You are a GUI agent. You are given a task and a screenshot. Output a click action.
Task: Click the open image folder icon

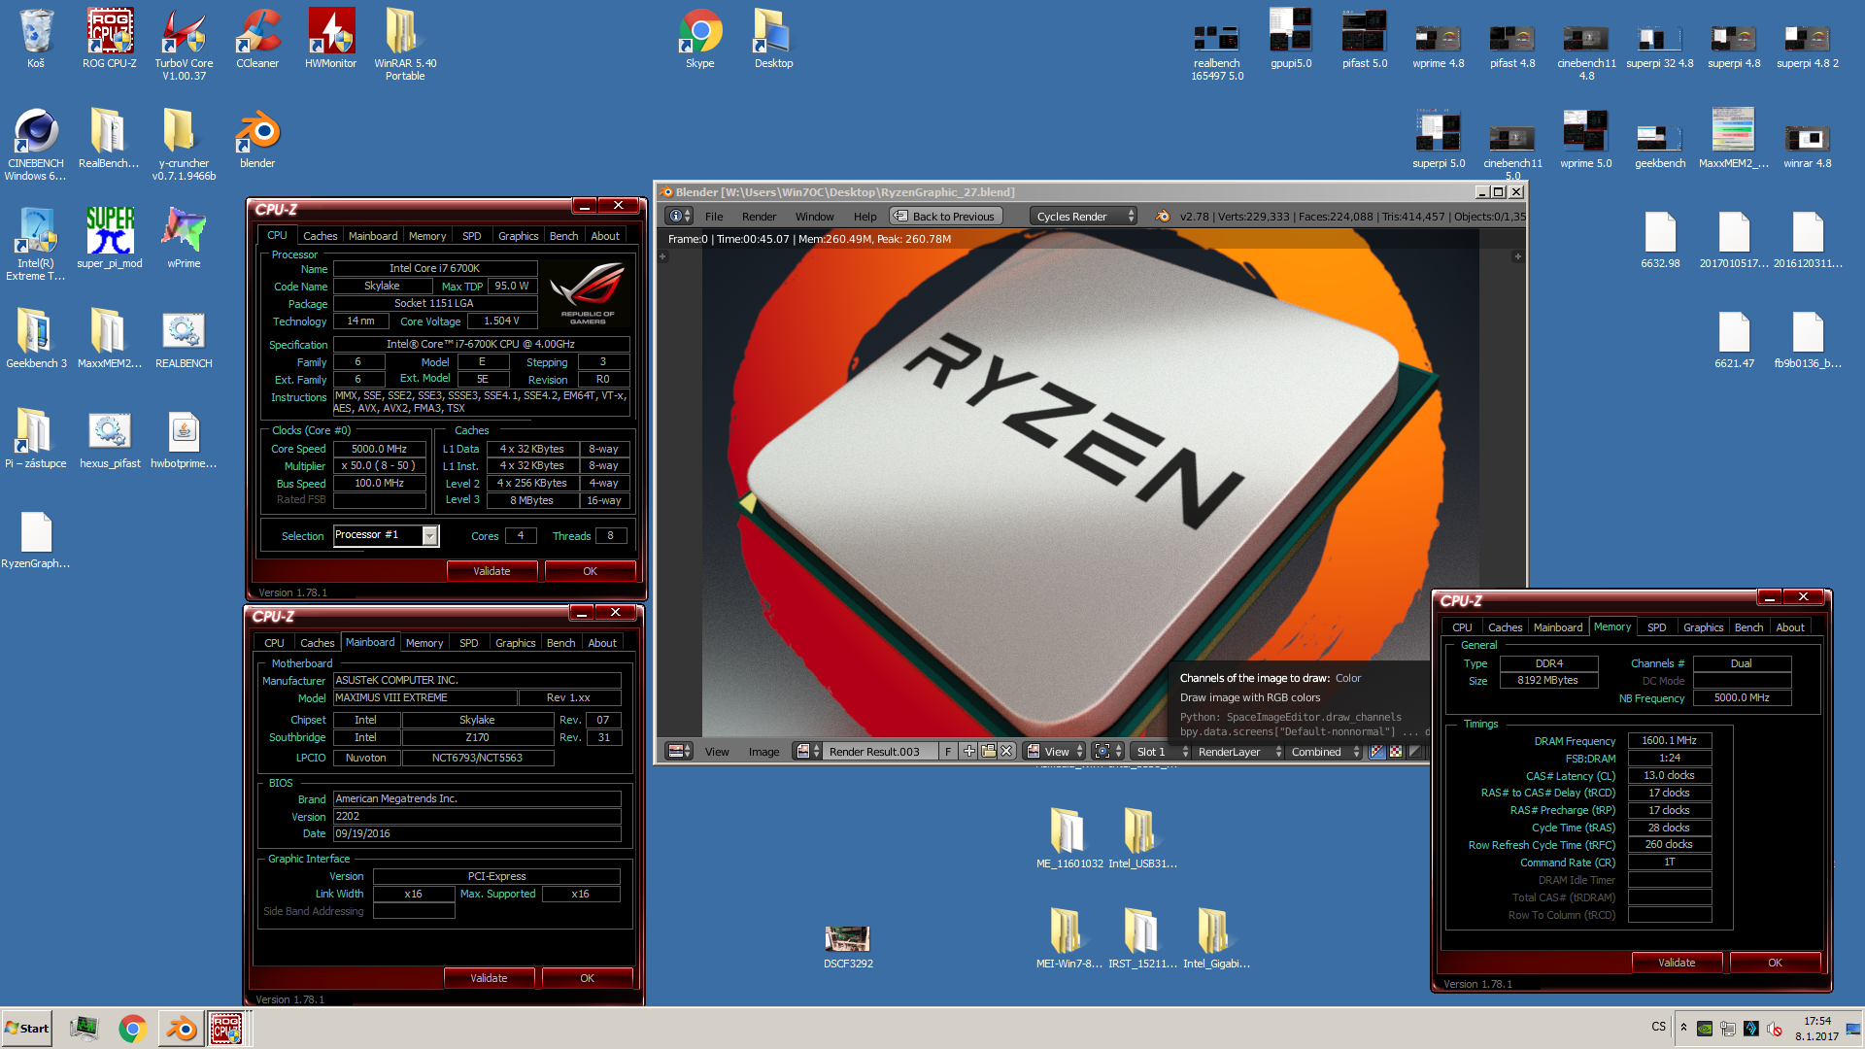click(x=988, y=751)
